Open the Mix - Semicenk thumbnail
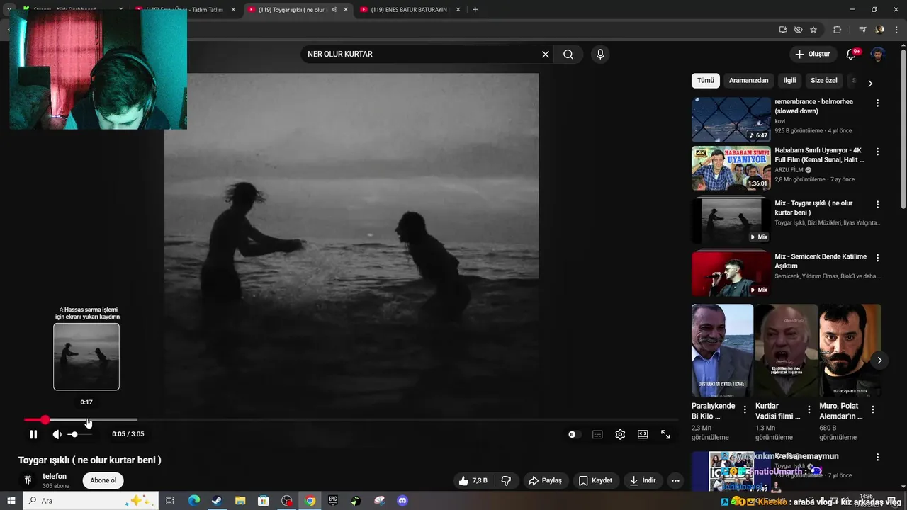This screenshot has height=510, width=907. [731, 273]
